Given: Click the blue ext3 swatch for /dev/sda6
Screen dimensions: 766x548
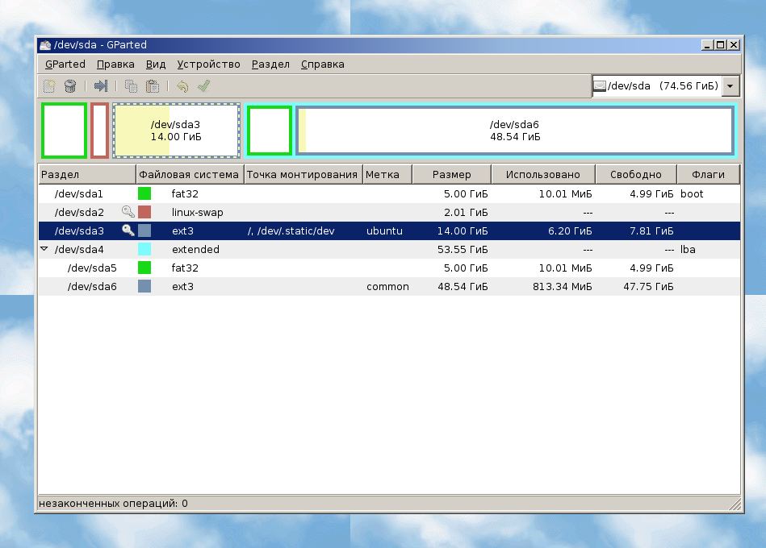Looking at the screenshot, I should coord(144,286).
